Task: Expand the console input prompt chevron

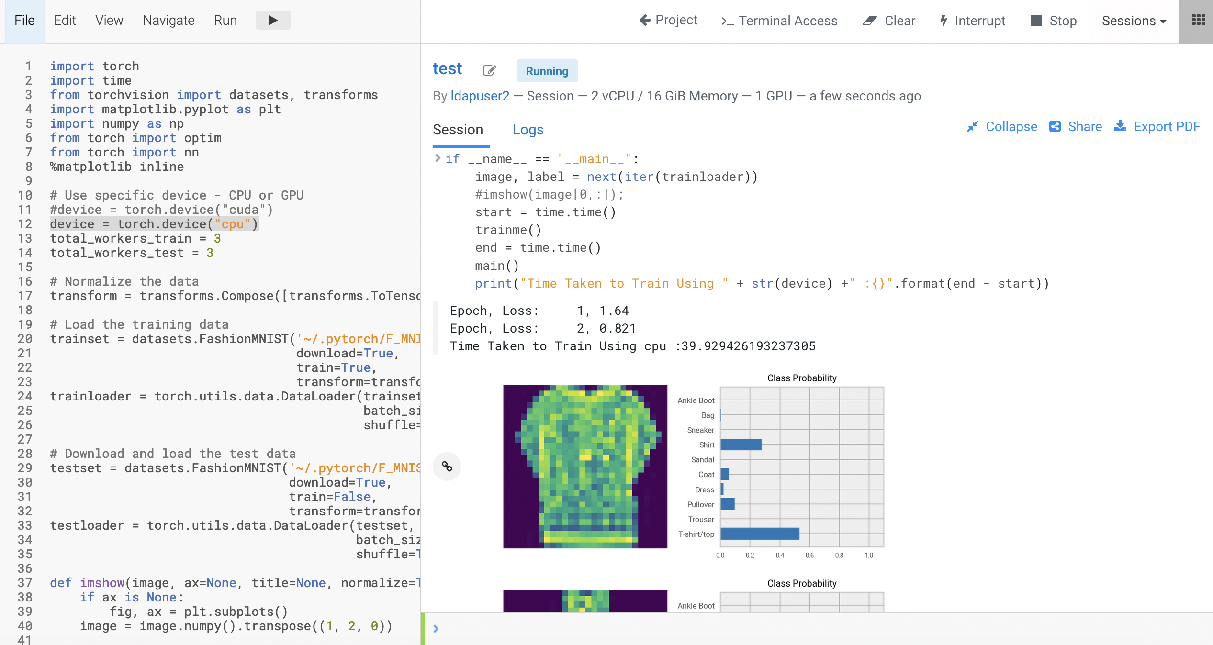Action: coord(436,628)
